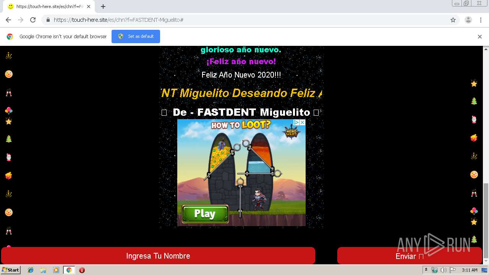View site security lock info
This screenshot has width=489, height=275.
[48, 20]
